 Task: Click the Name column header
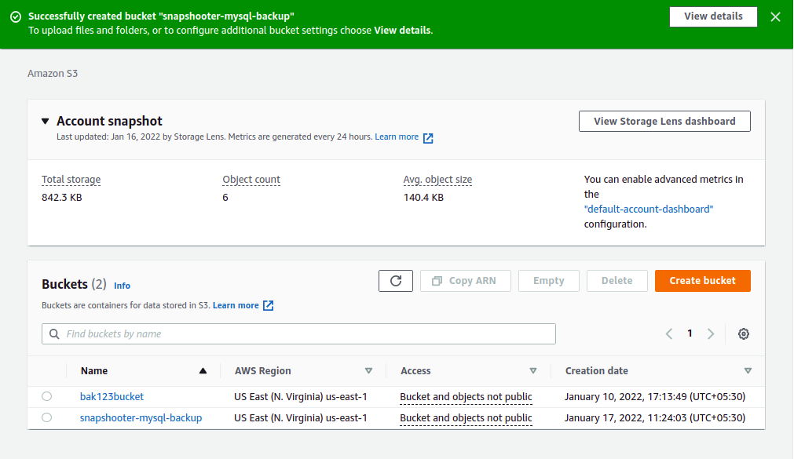94,371
